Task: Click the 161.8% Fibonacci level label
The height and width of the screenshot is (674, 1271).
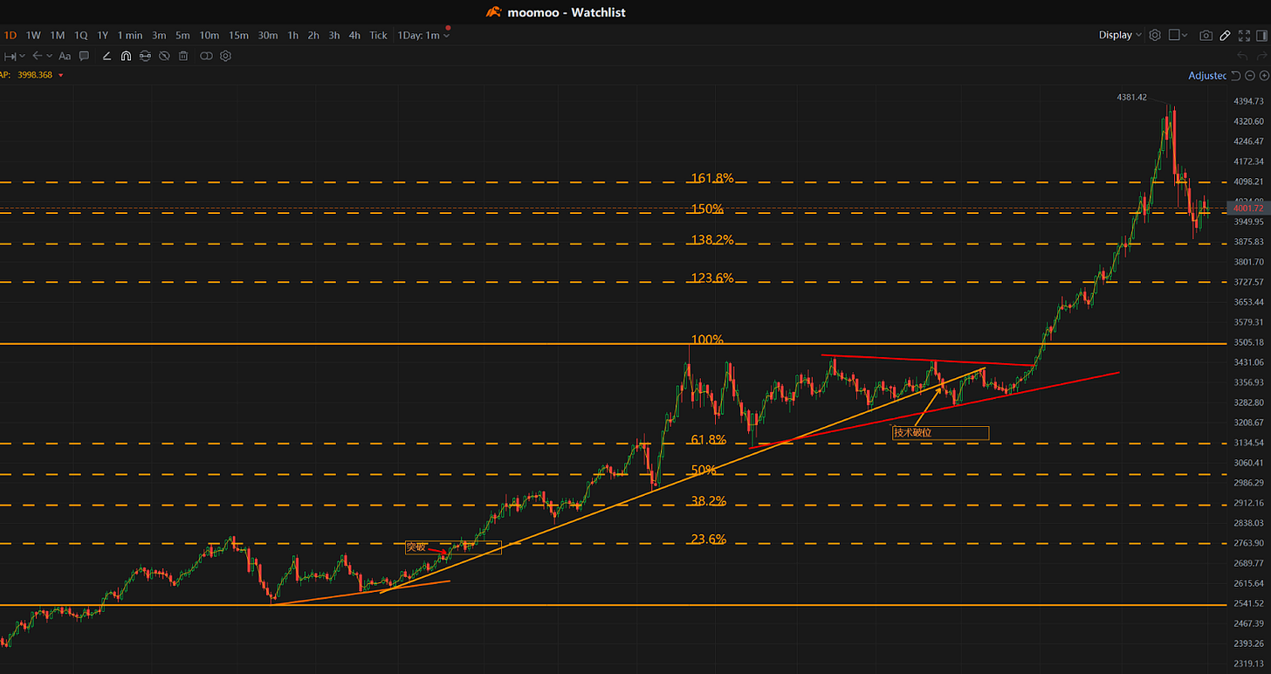Action: pyautogui.click(x=712, y=178)
